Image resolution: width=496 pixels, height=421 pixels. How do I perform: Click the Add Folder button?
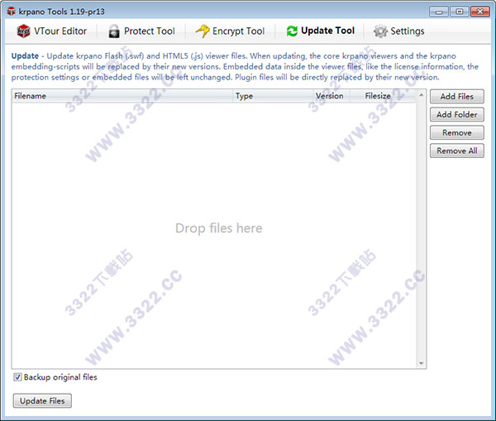point(457,115)
